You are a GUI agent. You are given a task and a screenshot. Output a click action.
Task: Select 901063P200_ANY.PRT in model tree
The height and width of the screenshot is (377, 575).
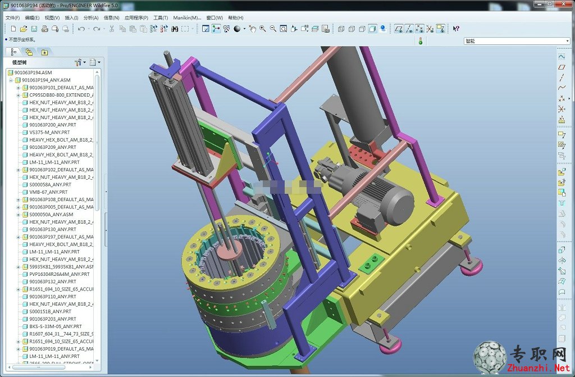[x=52, y=125]
